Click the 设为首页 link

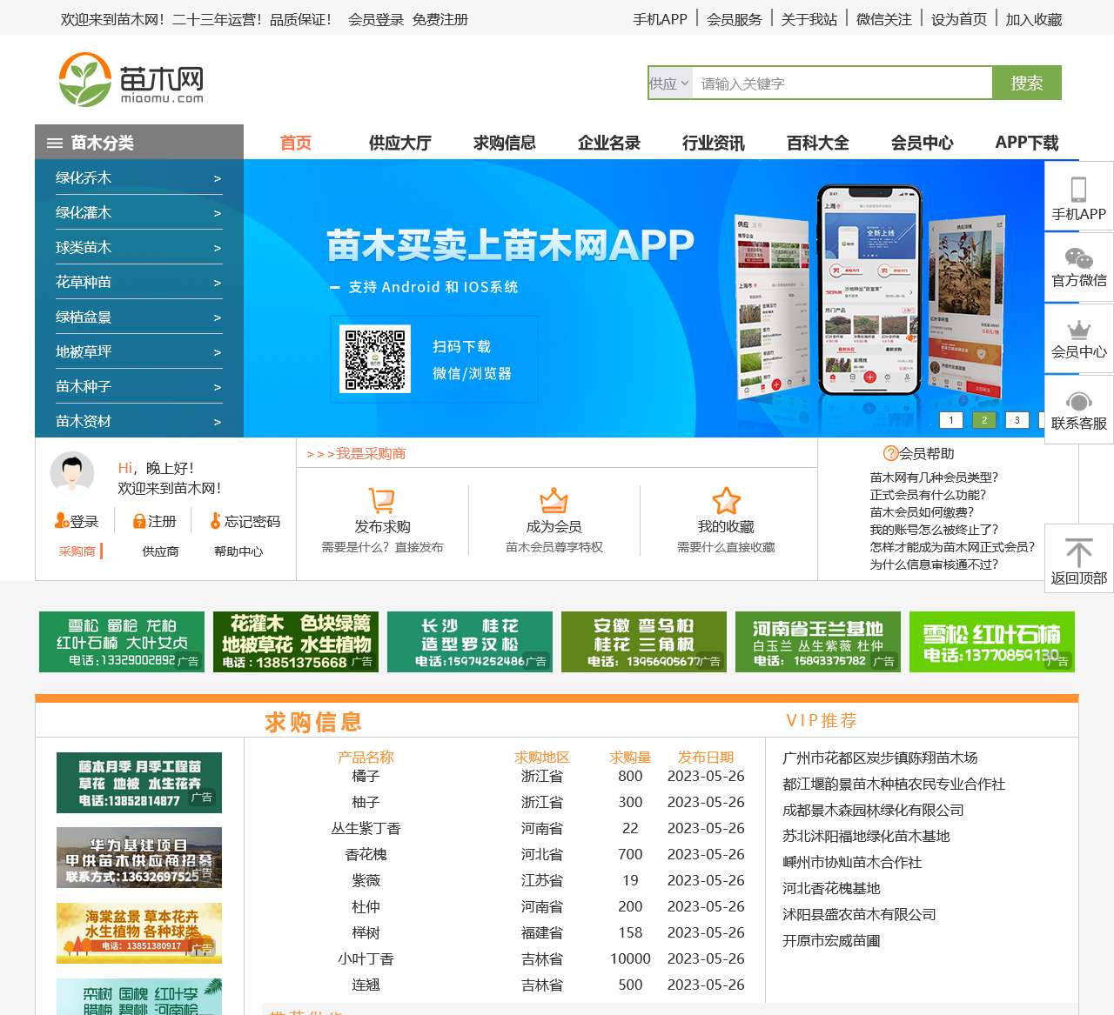[959, 19]
